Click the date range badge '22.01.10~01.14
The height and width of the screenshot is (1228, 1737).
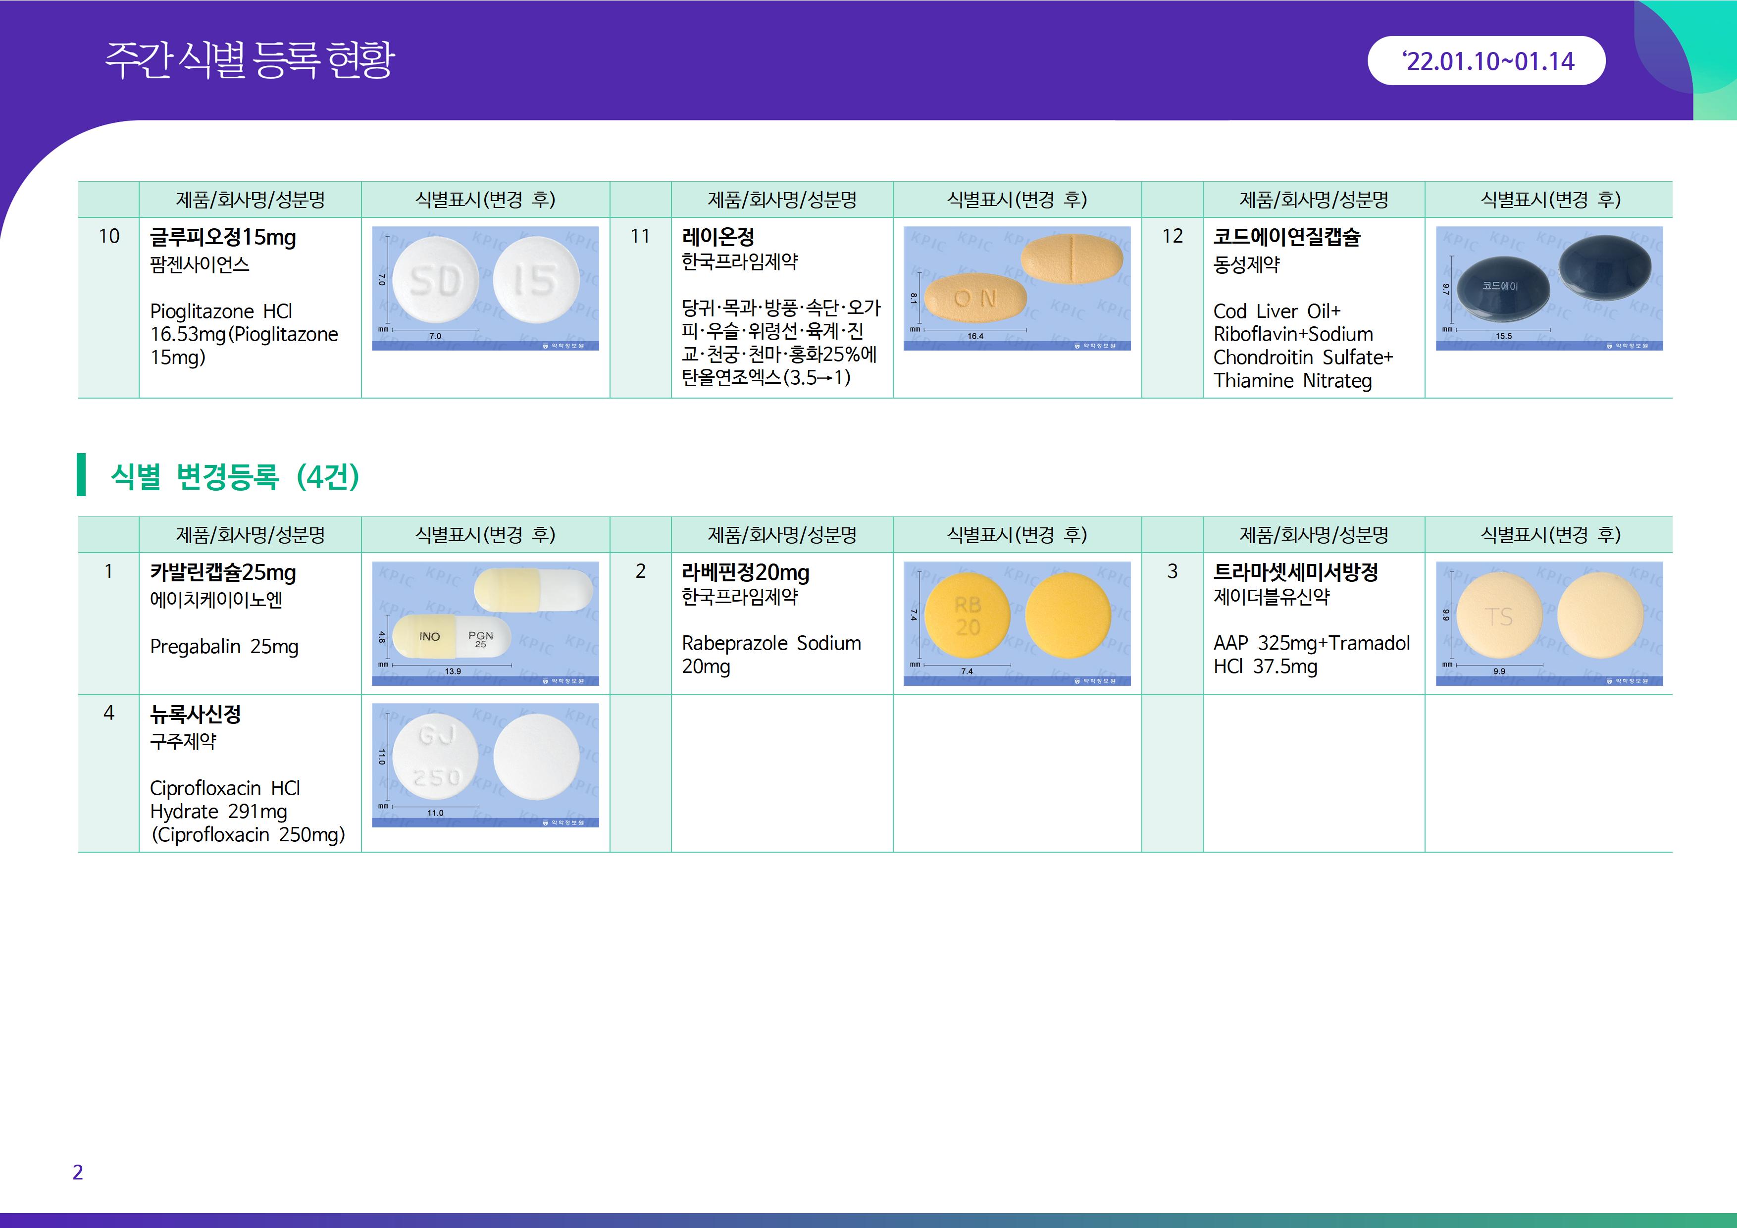[x=1486, y=60]
